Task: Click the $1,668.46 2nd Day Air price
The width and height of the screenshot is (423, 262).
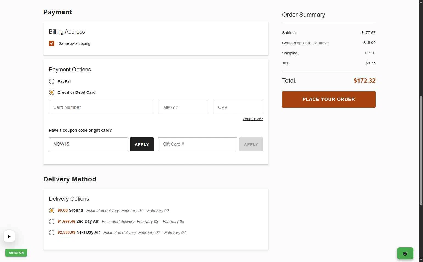Action: click(x=66, y=221)
